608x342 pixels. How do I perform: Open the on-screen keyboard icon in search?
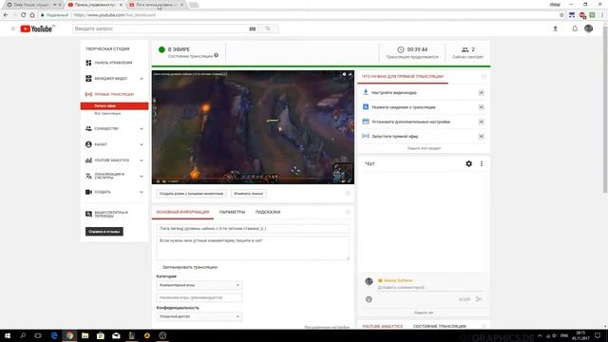click(x=253, y=28)
